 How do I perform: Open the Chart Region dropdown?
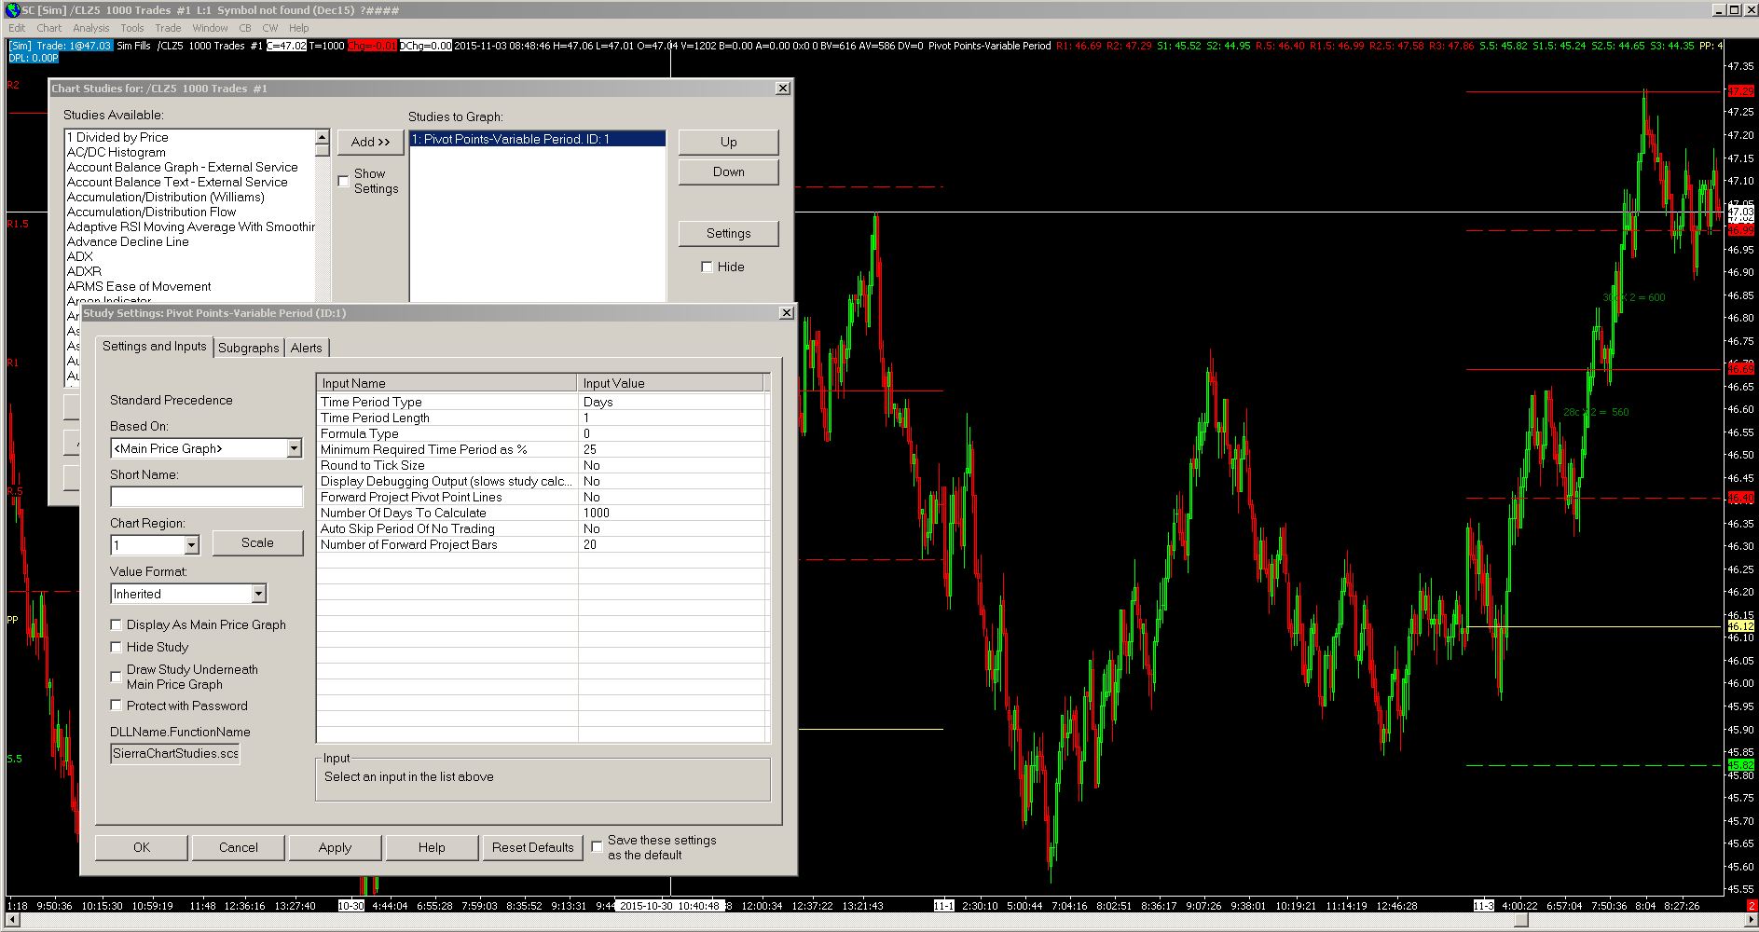coord(191,545)
